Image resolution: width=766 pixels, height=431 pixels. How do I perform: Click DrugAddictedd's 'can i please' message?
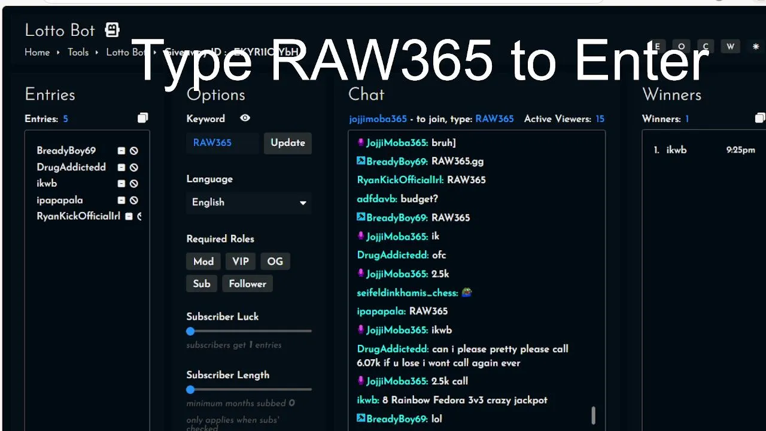(x=463, y=356)
